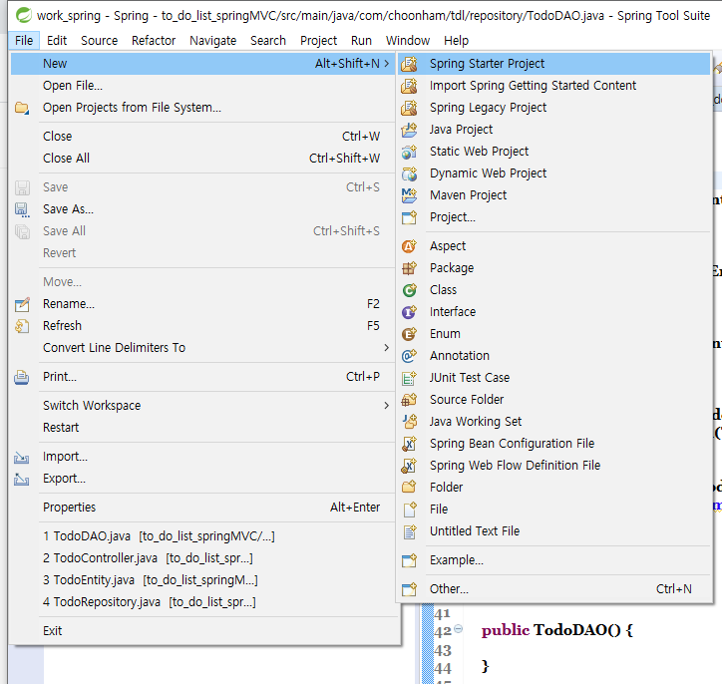Click the generic Project... wizard icon
722x684 pixels.
[409, 217]
